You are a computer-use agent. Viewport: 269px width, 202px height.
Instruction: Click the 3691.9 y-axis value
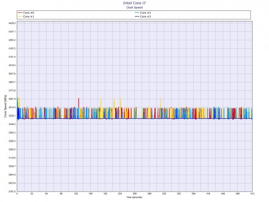click(x=12, y=99)
